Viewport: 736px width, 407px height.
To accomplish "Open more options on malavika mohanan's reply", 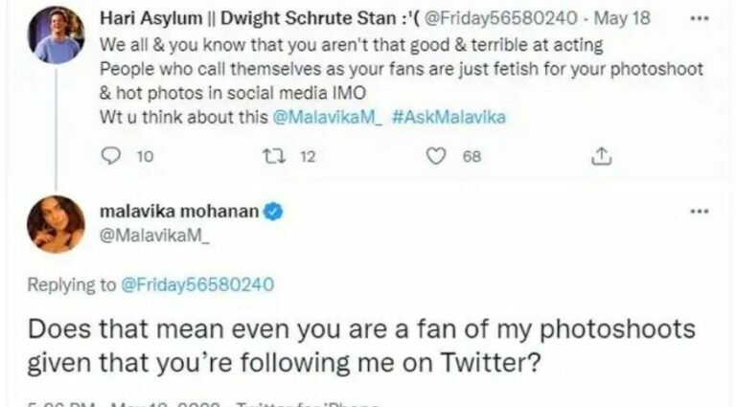I will (699, 211).
